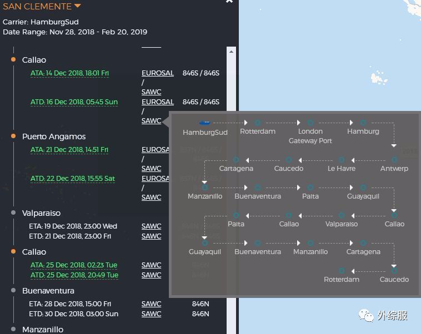Screen dimensions: 421x334
Task: Click Antwerp port node icon
Action: [394, 160]
